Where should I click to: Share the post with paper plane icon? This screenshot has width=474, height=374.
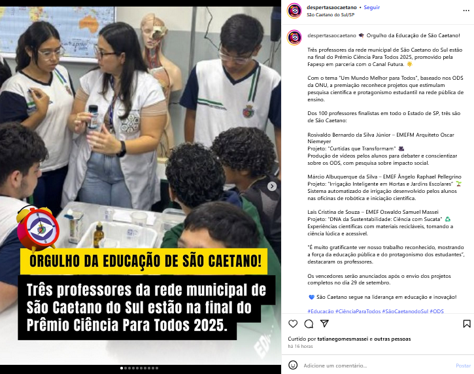coord(324,324)
